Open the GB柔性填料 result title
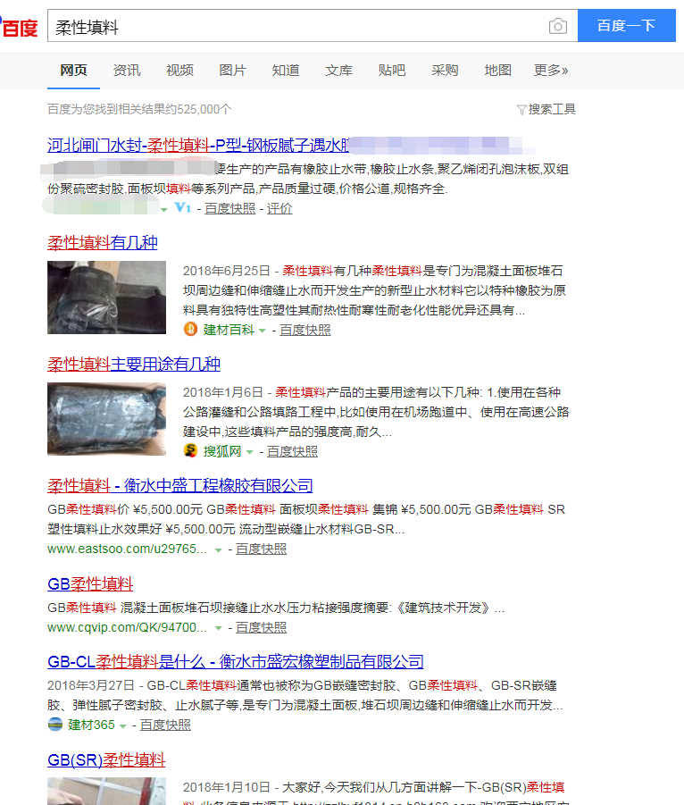This screenshot has height=805, width=684. 90,584
